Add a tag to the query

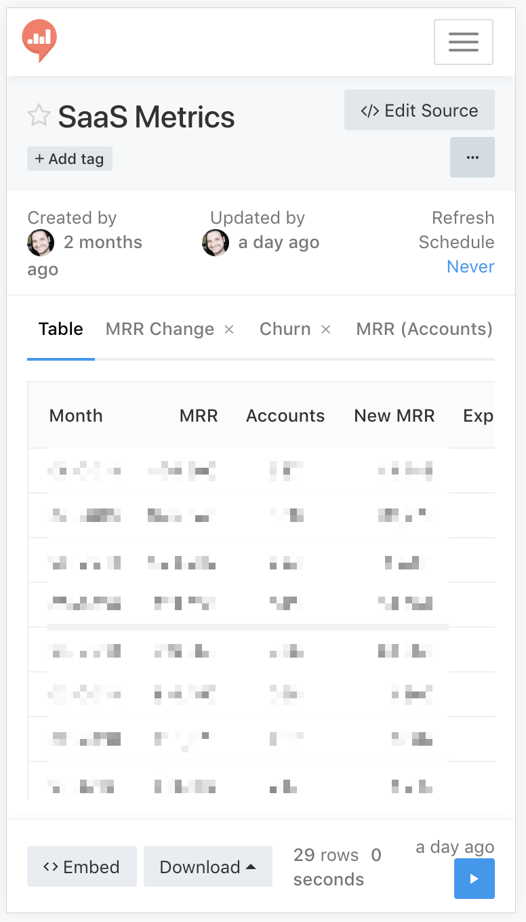click(x=69, y=158)
